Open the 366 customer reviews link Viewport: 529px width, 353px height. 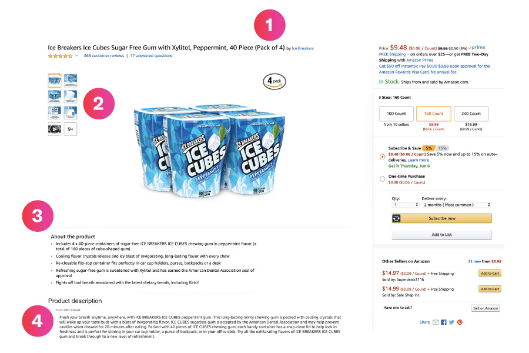pyautogui.click(x=104, y=56)
